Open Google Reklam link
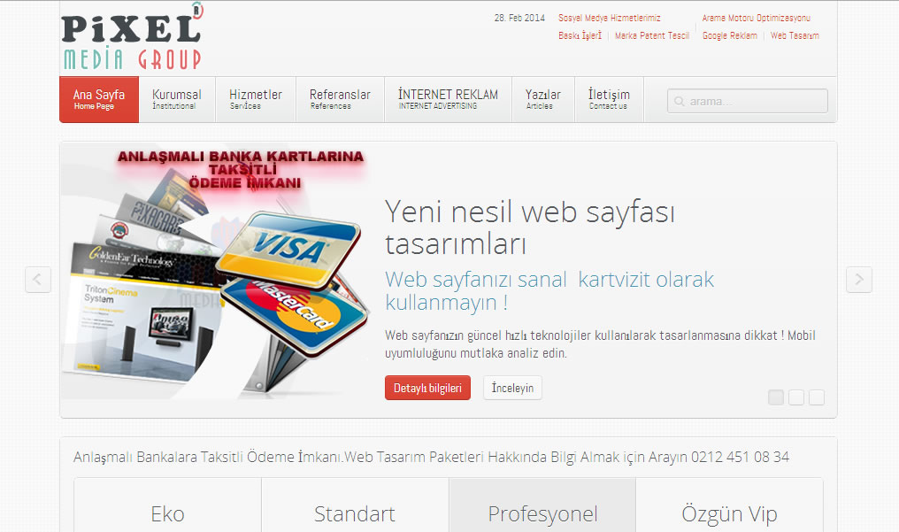The height and width of the screenshot is (532, 899). [x=730, y=35]
